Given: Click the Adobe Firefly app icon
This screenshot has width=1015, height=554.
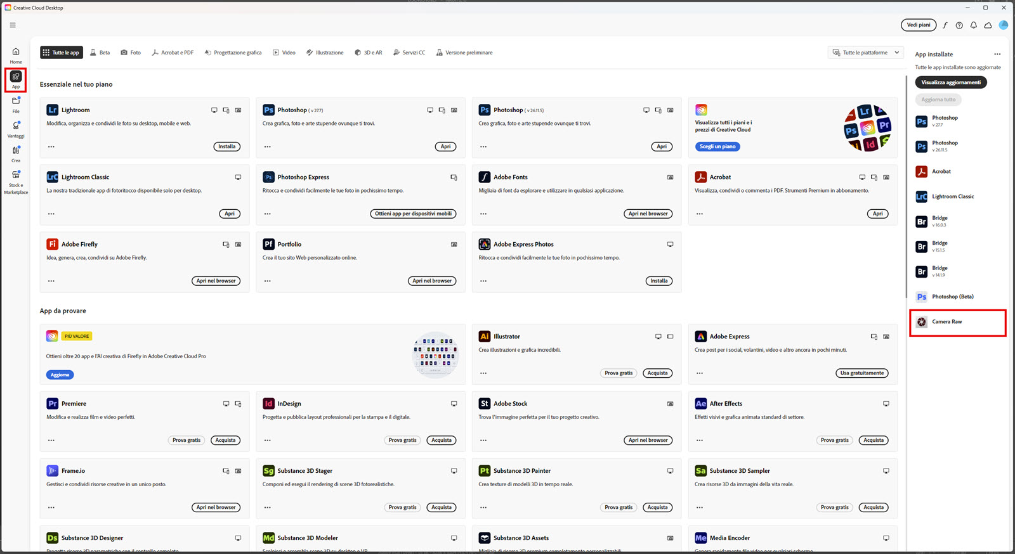Looking at the screenshot, I should (x=53, y=244).
